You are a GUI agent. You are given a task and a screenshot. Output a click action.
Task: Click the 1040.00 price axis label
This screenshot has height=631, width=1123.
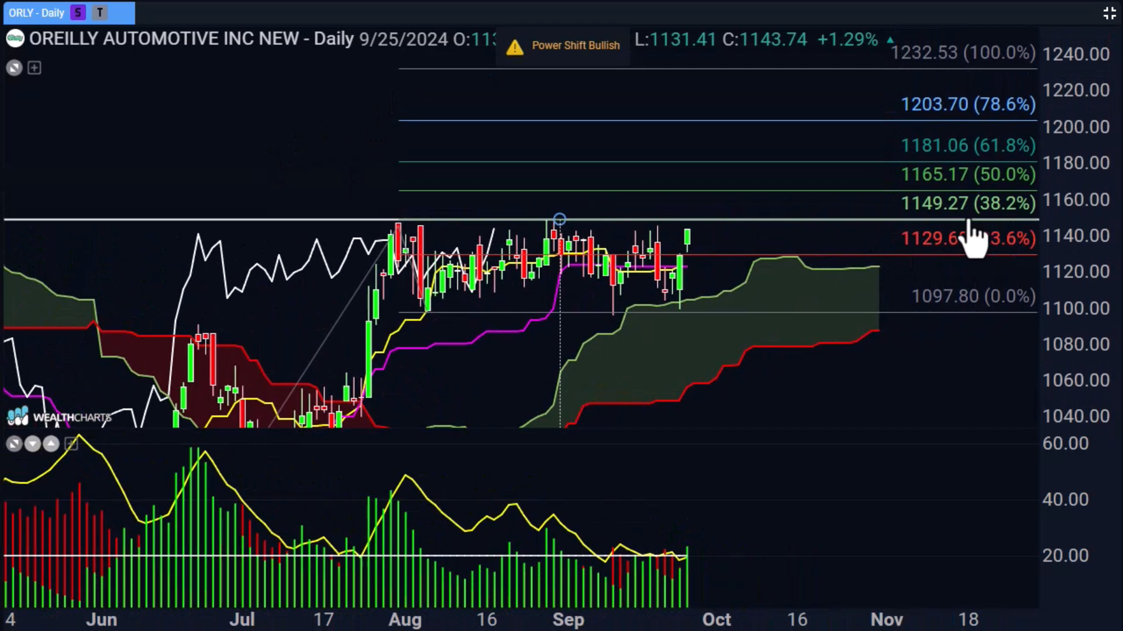pyautogui.click(x=1076, y=417)
